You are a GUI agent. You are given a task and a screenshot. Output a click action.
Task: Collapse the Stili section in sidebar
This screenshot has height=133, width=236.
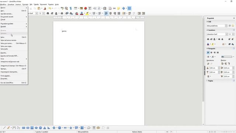(x=207, y=22)
